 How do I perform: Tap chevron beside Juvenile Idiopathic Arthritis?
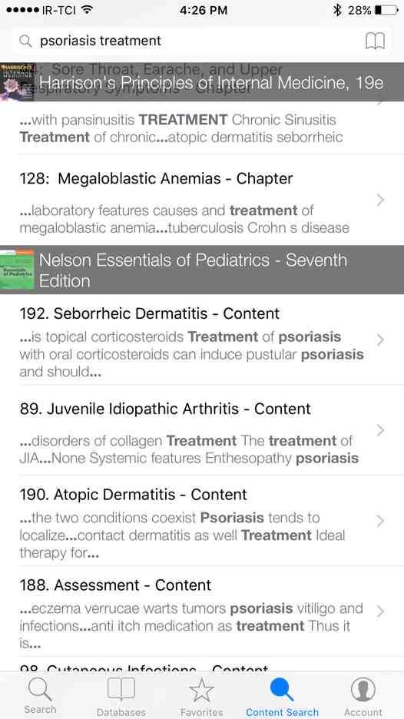pos(380,430)
